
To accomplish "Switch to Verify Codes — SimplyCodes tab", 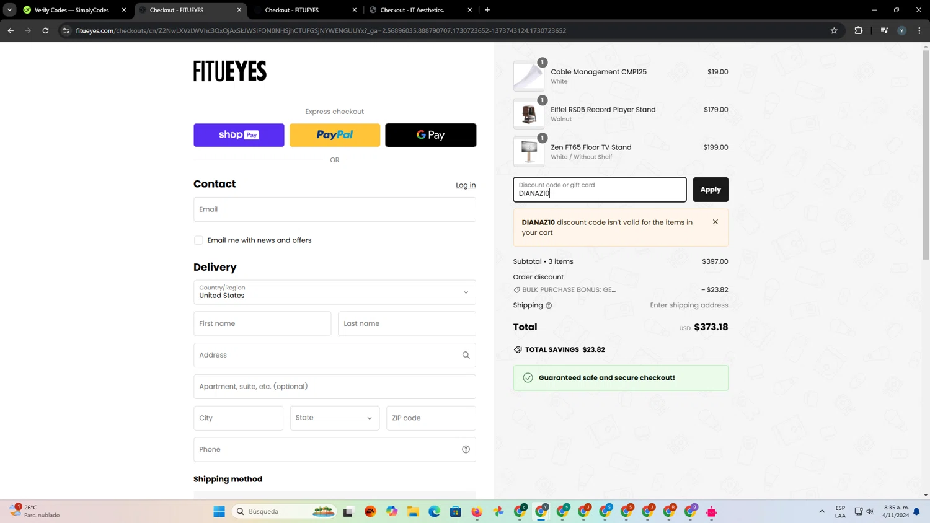I will coord(71,10).
